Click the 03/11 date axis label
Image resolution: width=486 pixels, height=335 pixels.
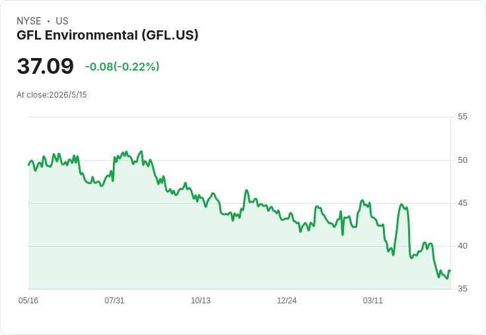tap(373, 300)
